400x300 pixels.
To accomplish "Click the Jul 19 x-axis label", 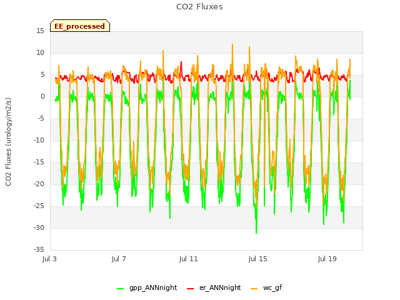I will tap(327, 259).
